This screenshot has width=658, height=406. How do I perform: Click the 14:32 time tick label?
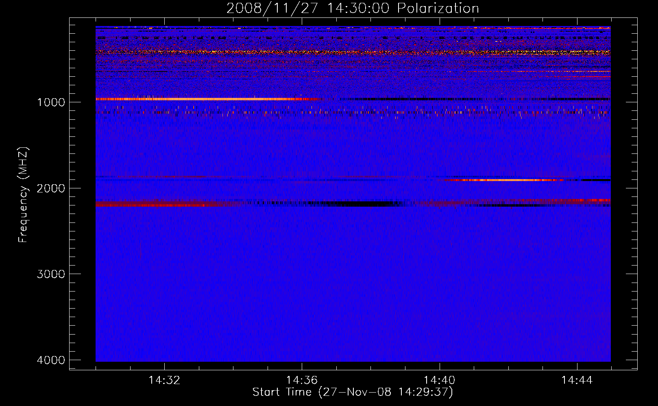(164, 380)
